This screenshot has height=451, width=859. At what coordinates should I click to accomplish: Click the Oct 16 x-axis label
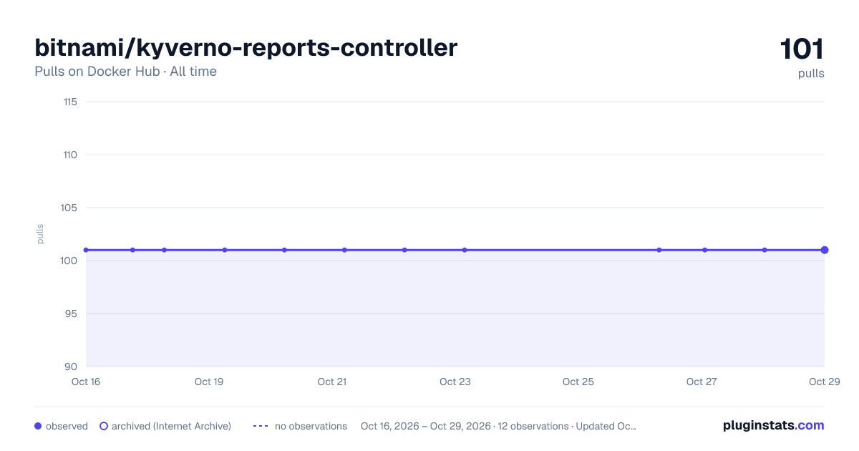click(x=86, y=382)
